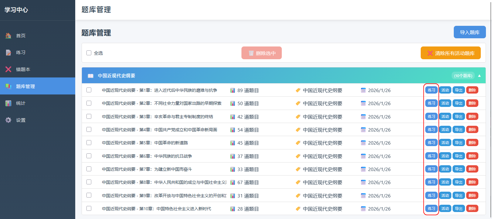492x219 pixels.
Task: Click the chart icon beside 89 道题目
Action: click(233, 90)
